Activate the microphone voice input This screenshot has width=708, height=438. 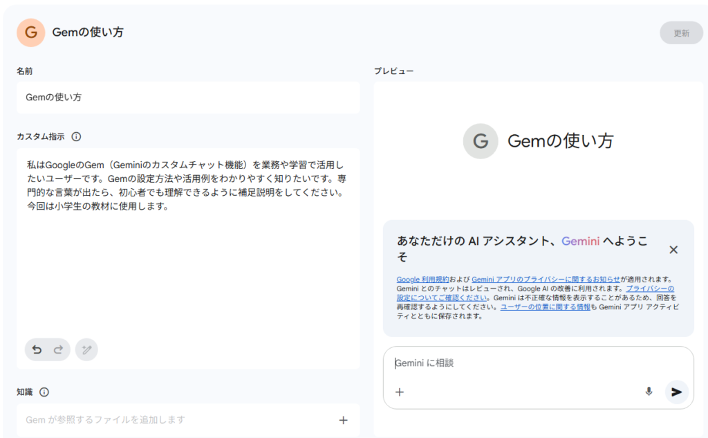pyautogui.click(x=649, y=392)
